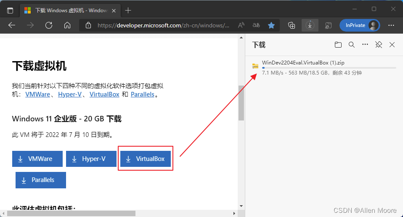The height and width of the screenshot is (217, 403).
Task: Open Read aloud icon in address bar
Action: (241, 25)
